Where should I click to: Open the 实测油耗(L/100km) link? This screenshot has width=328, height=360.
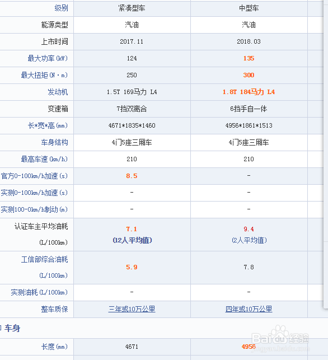(x=39, y=292)
